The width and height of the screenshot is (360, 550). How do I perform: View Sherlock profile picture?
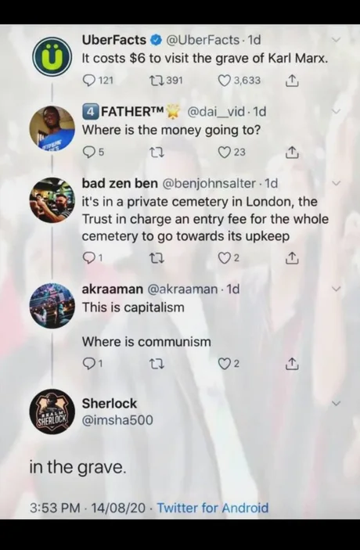[52, 412]
